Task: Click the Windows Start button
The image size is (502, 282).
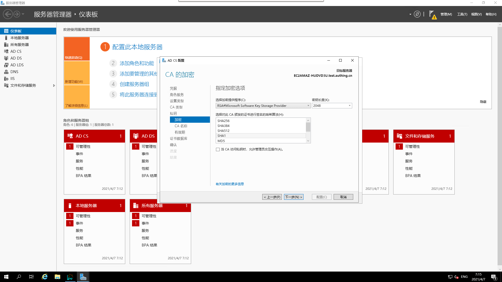Action: (x=6, y=277)
